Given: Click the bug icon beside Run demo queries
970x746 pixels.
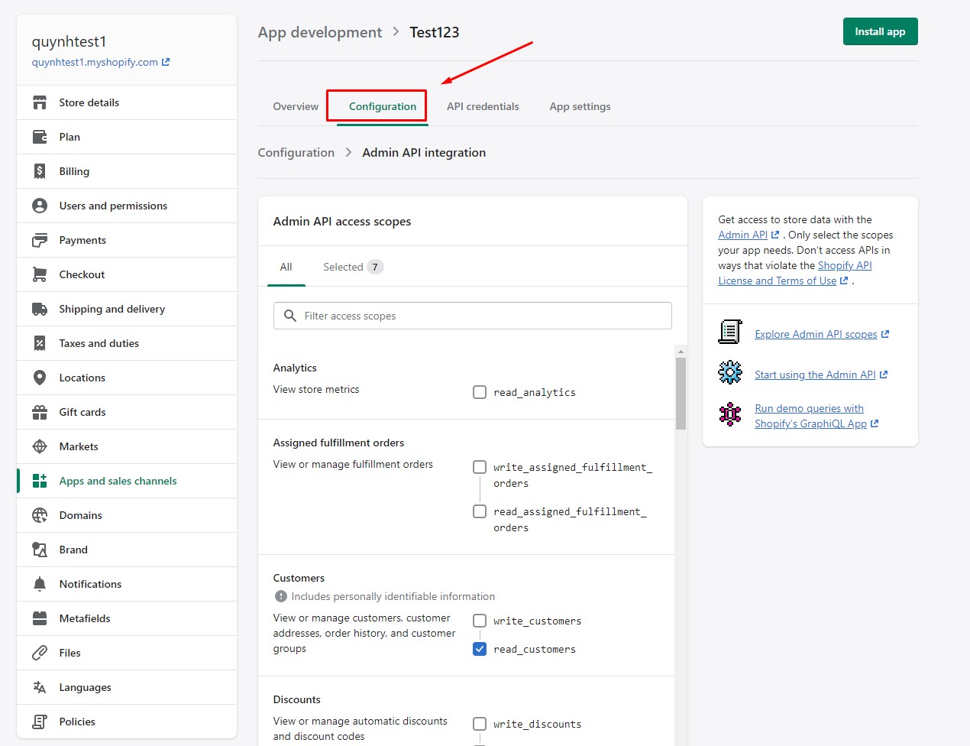Looking at the screenshot, I should click(730, 414).
